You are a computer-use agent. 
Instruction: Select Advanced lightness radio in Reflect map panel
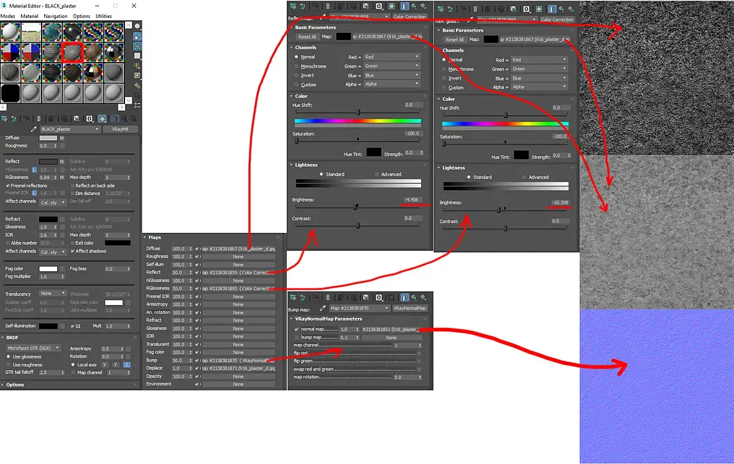pos(377,175)
